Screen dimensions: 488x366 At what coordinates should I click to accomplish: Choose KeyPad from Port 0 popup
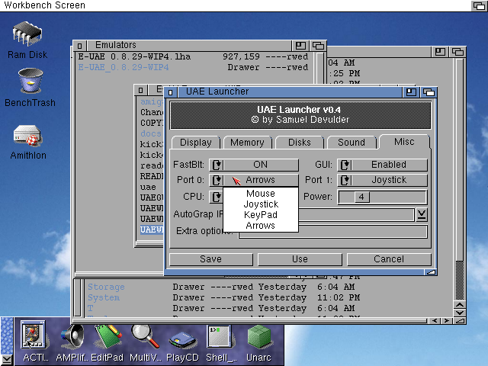pos(261,215)
